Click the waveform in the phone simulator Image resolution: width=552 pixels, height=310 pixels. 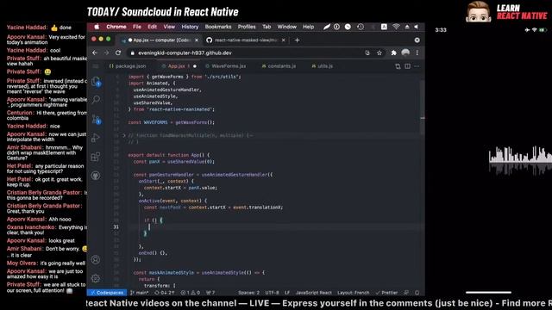click(x=520, y=160)
